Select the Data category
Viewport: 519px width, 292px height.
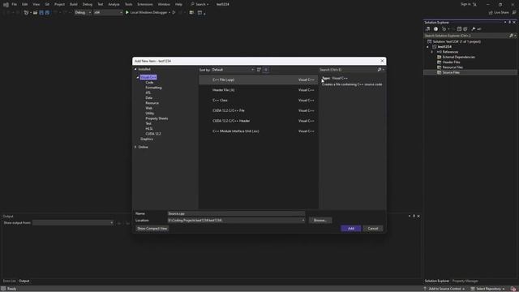[149, 98]
